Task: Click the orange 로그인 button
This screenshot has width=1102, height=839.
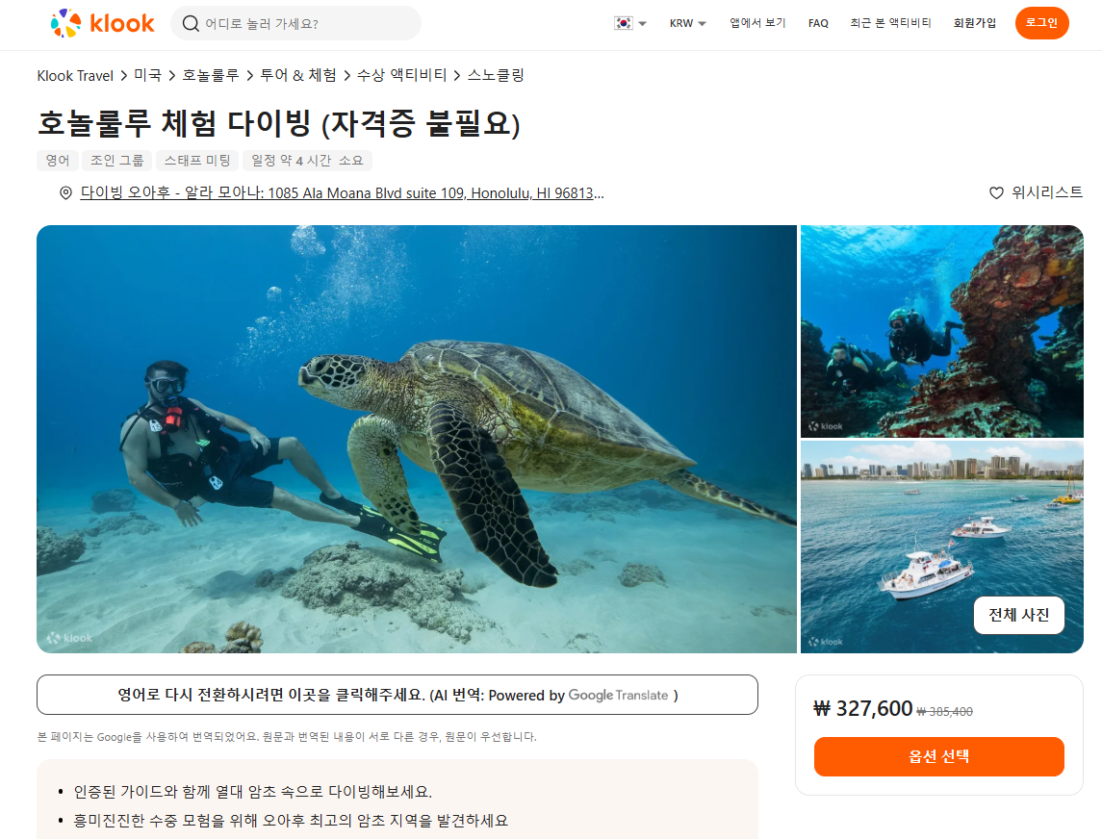Action: point(1041,23)
